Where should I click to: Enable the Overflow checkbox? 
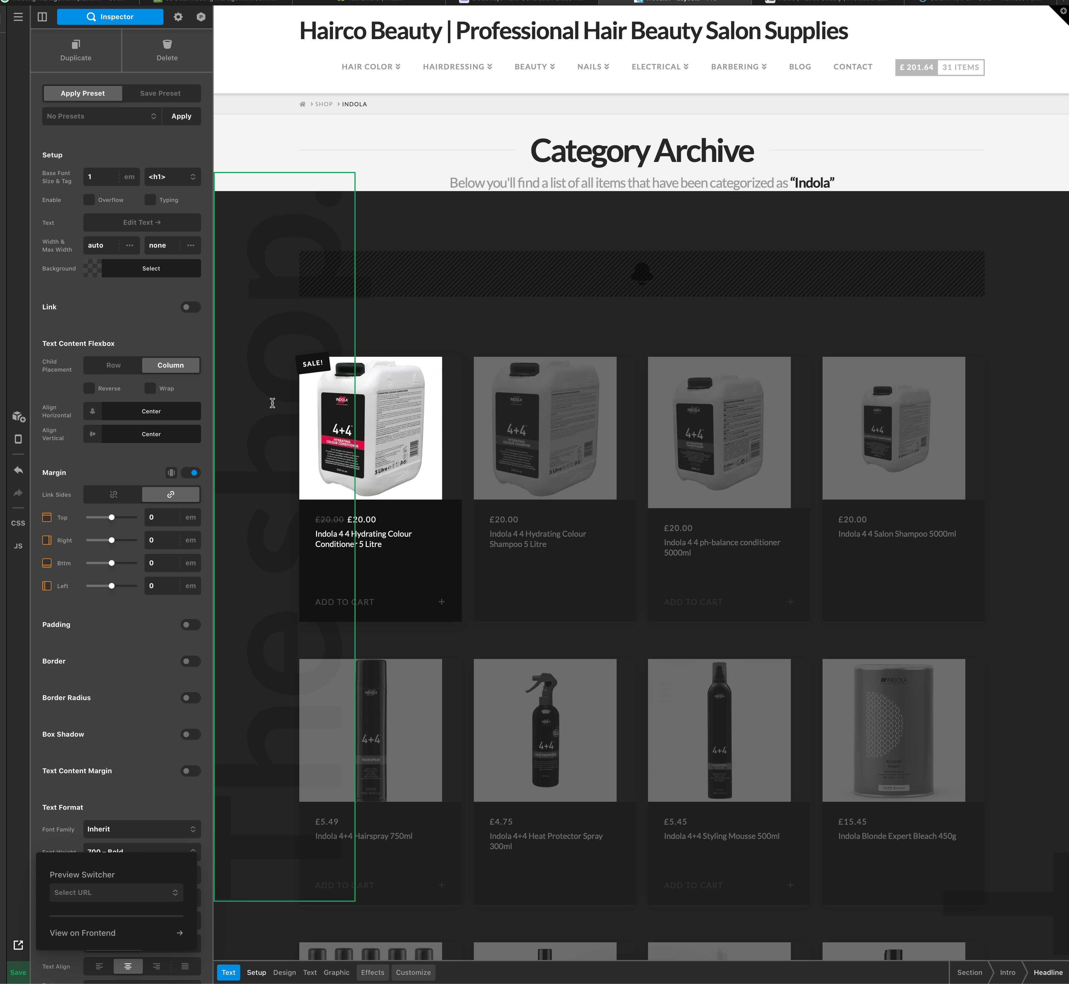coord(89,200)
